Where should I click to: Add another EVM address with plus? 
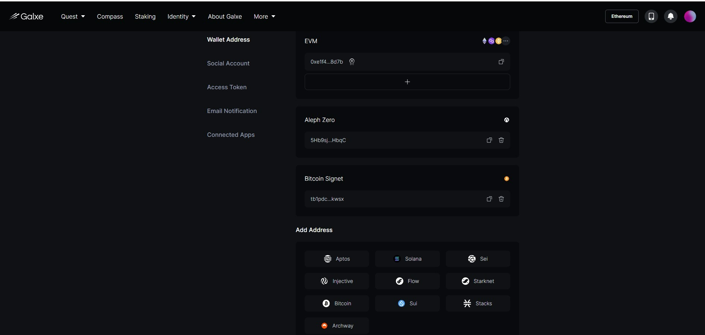click(x=407, y=82)
